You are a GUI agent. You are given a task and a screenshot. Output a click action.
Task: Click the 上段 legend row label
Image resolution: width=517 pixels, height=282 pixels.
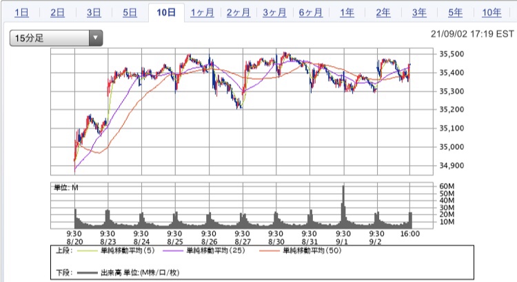63,251
